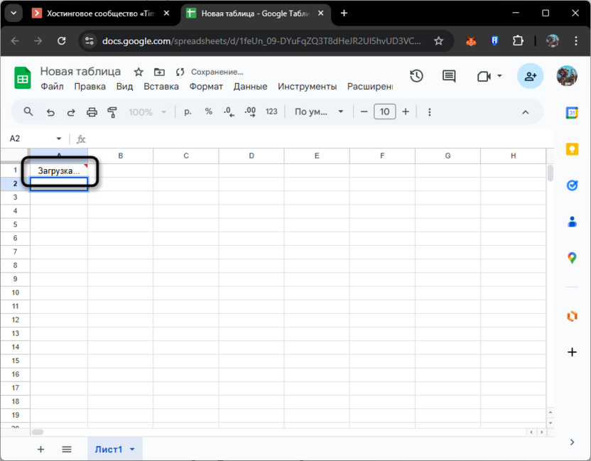Open the orange add-on icon
This screenshot has height=461, width=591.
point(572,316)
